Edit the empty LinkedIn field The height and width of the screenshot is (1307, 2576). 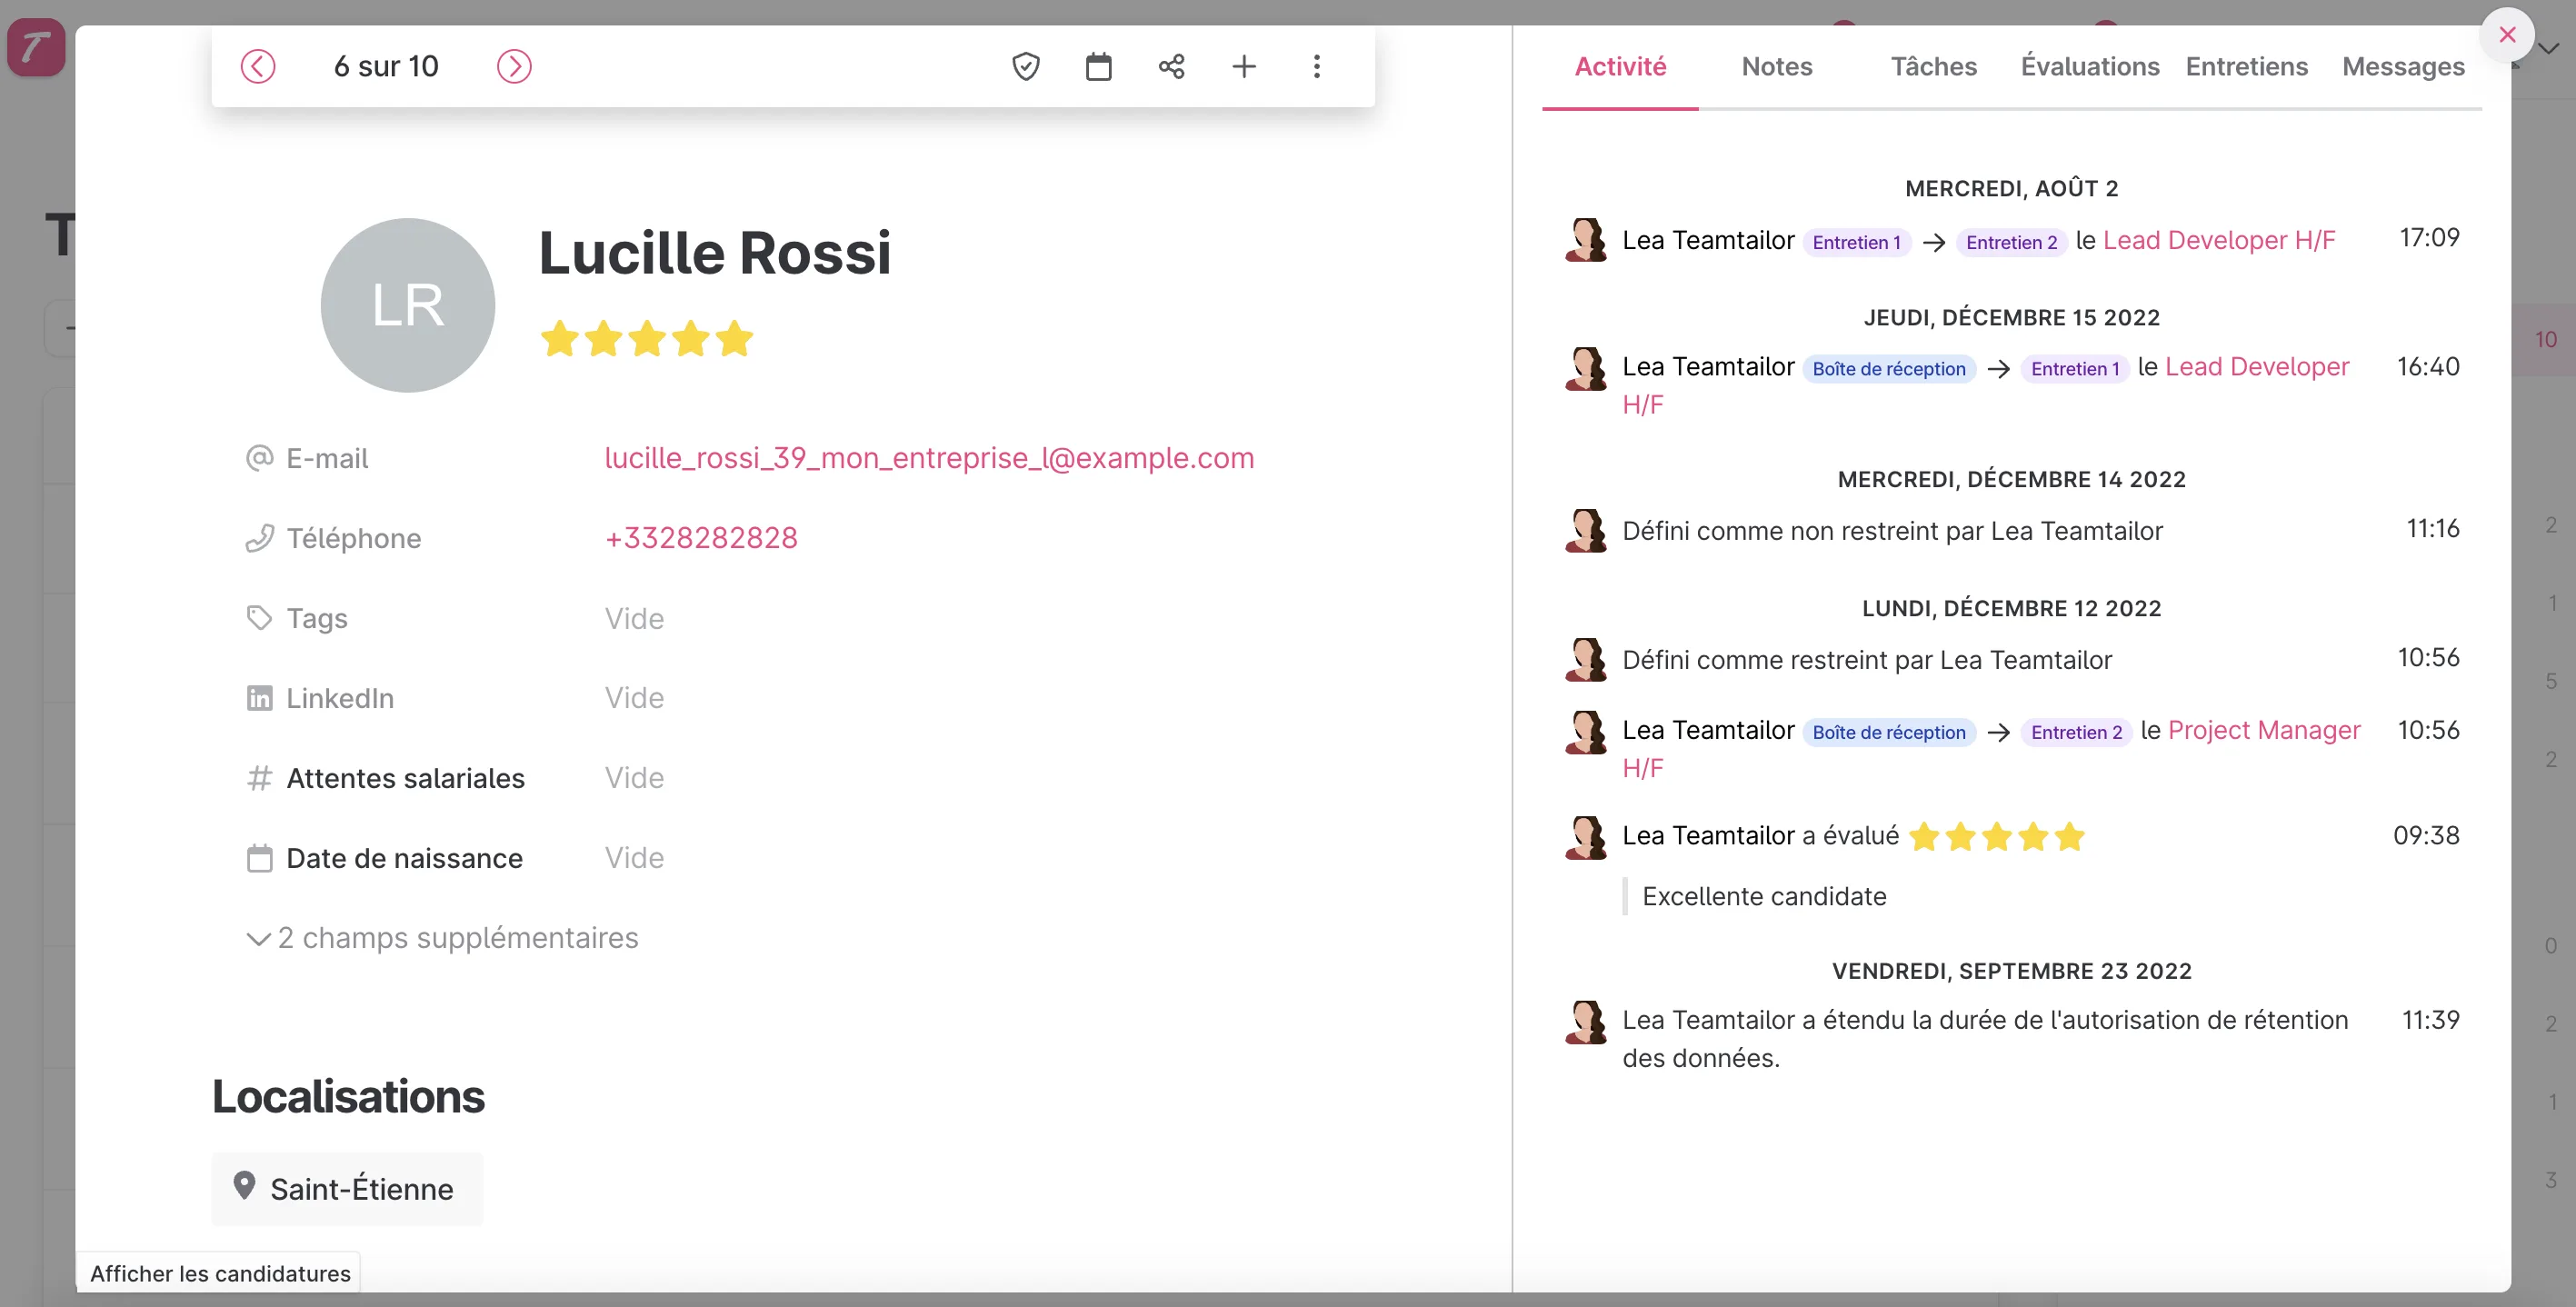(x=634, y=698)
